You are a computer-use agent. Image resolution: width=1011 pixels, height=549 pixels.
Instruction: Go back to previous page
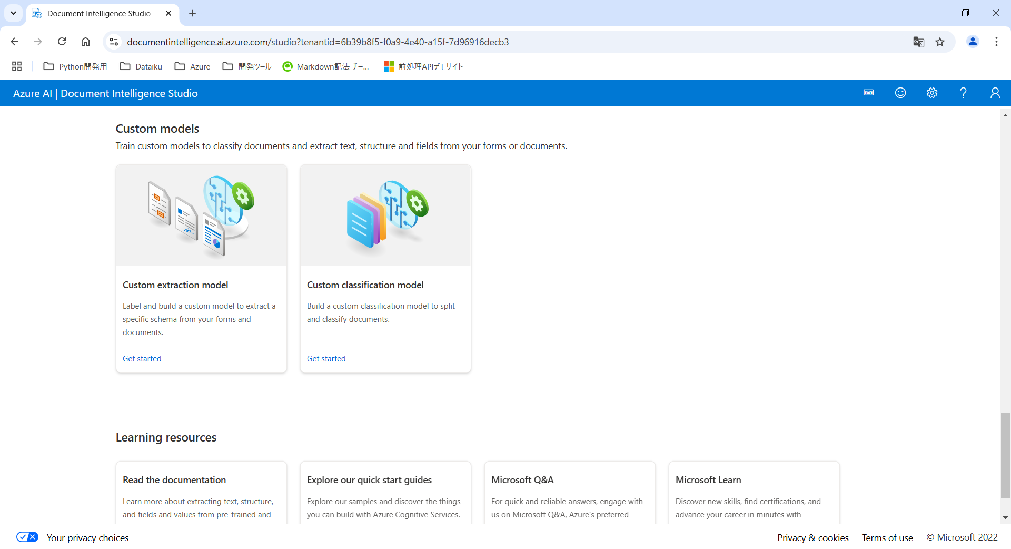pyautogui.click(x=15, y=42)
